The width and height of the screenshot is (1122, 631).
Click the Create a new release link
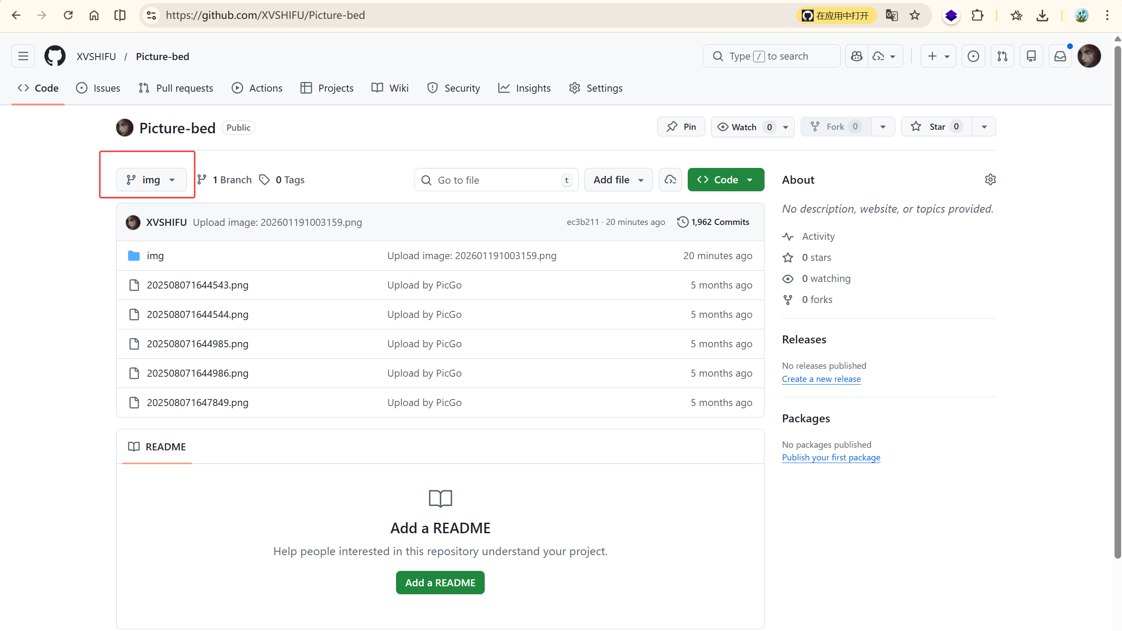(821, 379)
